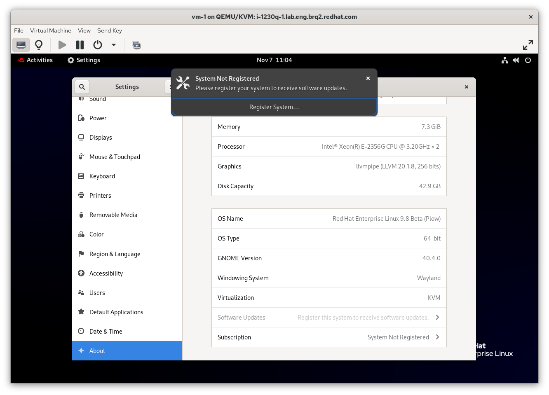Click "Register this system to receive software updates."
This screenshot has height=395, width=549.
coord(363,318)
